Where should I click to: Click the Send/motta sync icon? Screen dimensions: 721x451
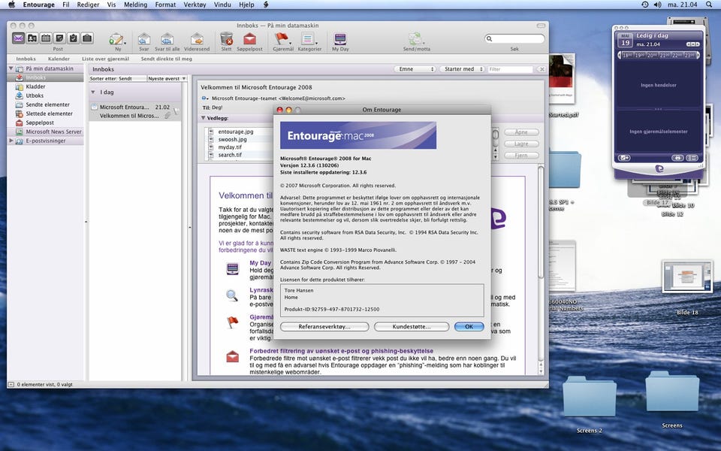point(415,38)
